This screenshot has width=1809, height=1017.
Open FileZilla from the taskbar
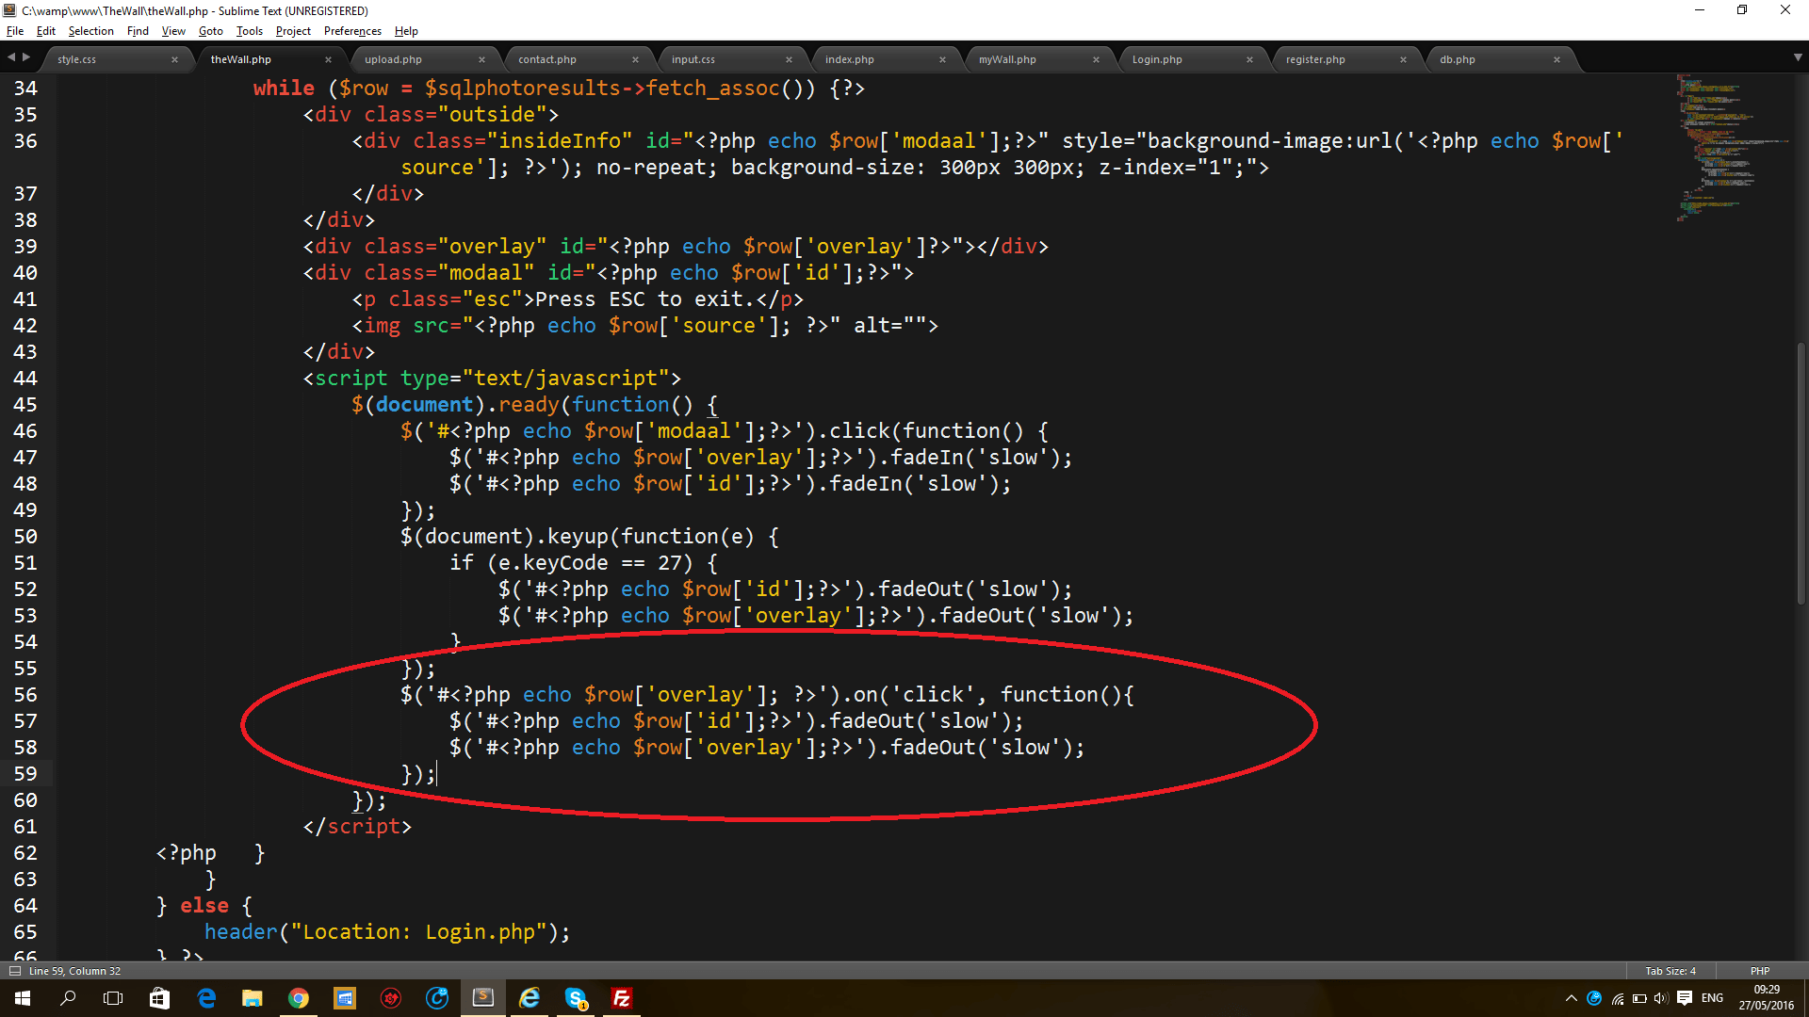622,998
